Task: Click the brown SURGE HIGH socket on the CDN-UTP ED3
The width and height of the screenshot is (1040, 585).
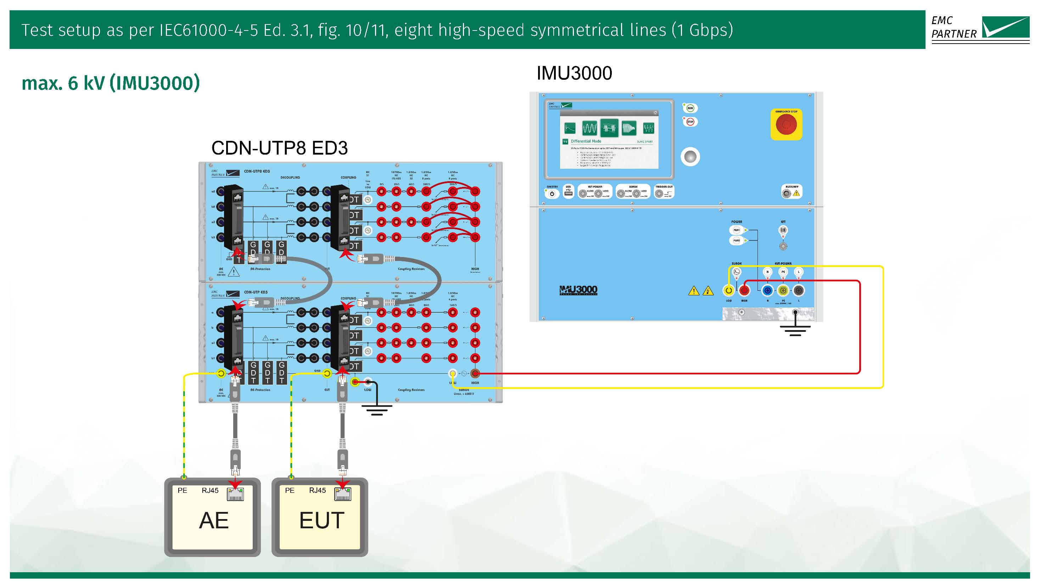Action: click(x=475, y=373)
